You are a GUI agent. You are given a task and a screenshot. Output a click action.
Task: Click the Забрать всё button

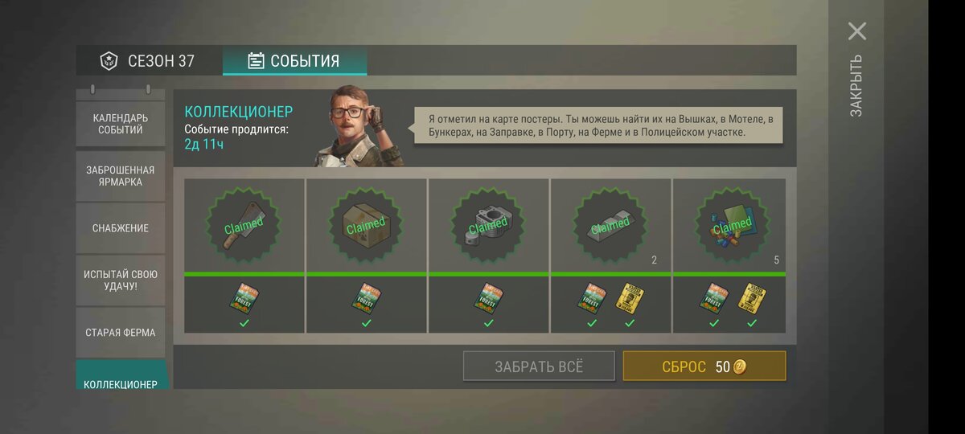pos(539,366)
